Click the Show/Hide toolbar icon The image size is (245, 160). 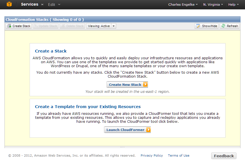[x=198, y=26]
